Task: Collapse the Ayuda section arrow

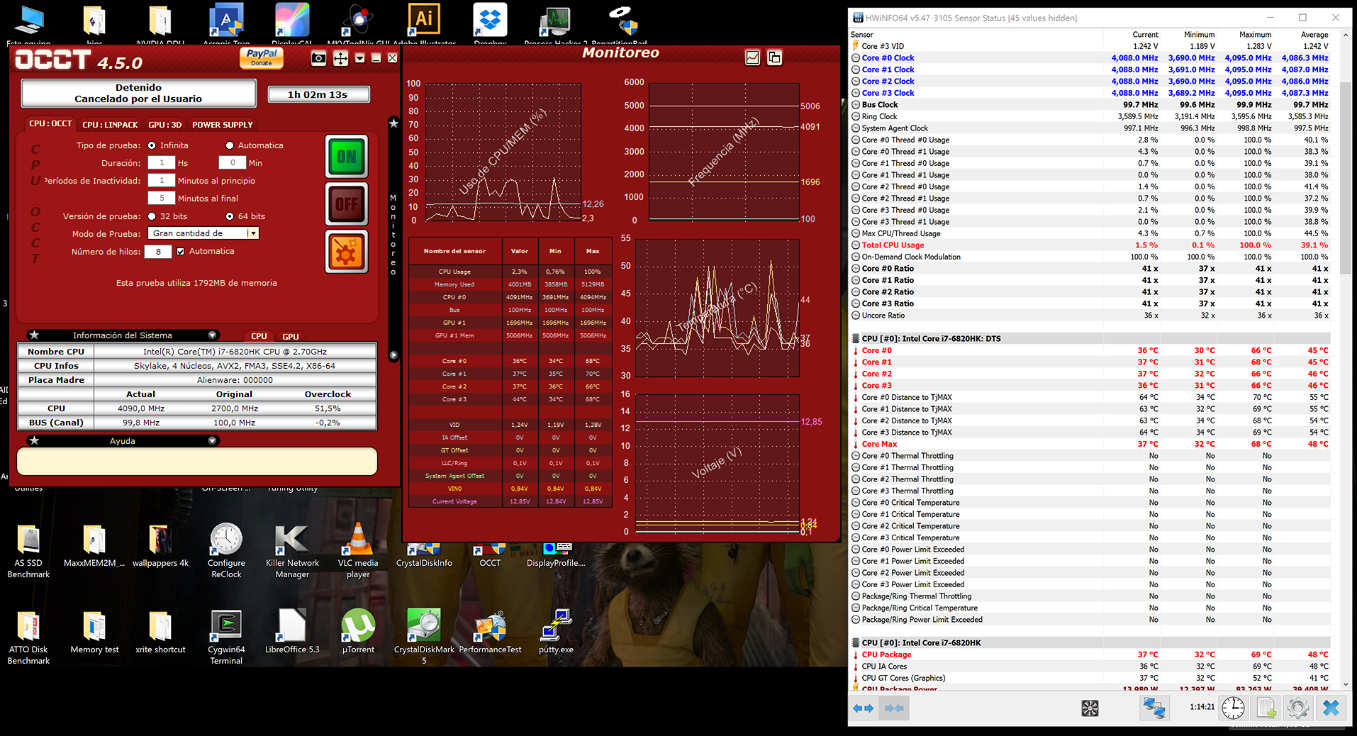Action: click(212, 441)
